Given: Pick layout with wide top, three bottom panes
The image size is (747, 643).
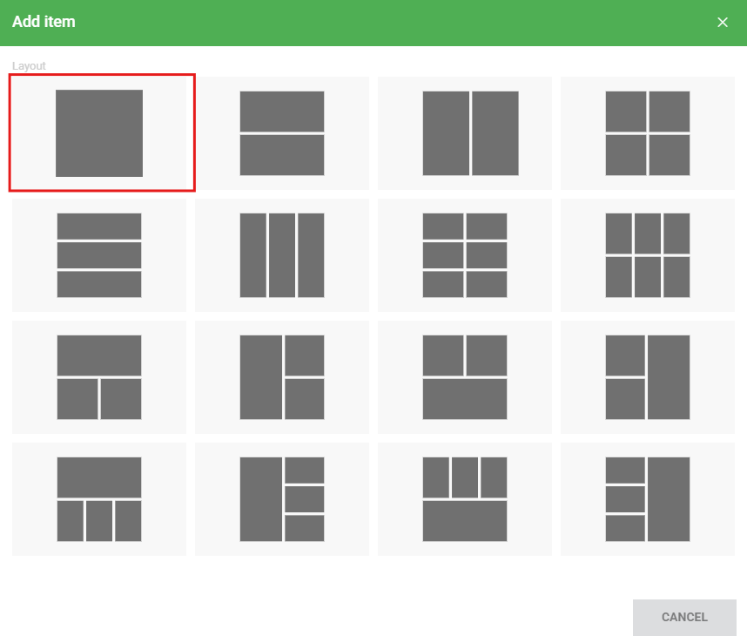Looking at the screenshot, I should click(99, 499).
